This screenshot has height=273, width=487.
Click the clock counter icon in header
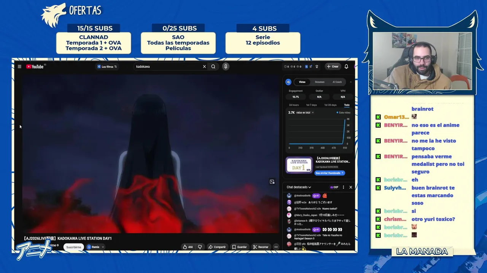pos(286,66)
